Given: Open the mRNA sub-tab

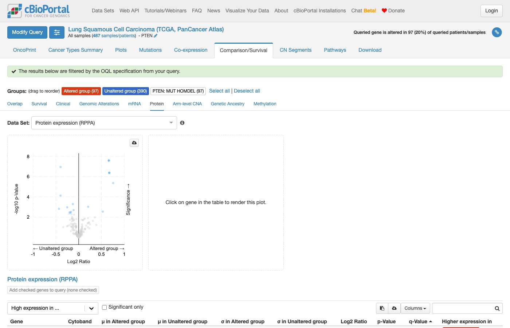Looking at the screenshot, I should [x=134, y=104].
